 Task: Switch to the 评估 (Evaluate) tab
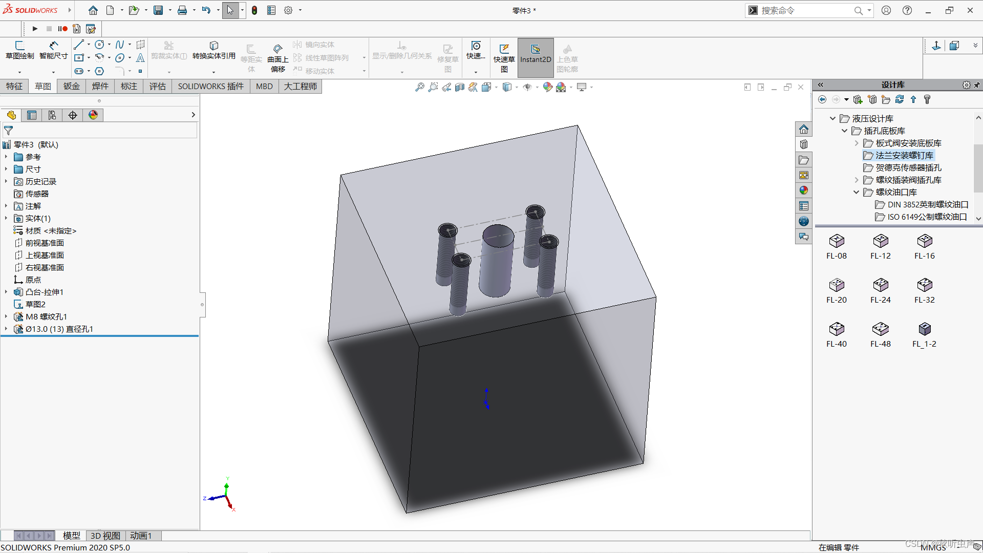(x=158, y=86)
